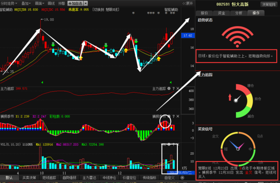Click the 决策矩阵 button at top right
The width and height of the screenshot is (280, 183).
click(269, 5)
